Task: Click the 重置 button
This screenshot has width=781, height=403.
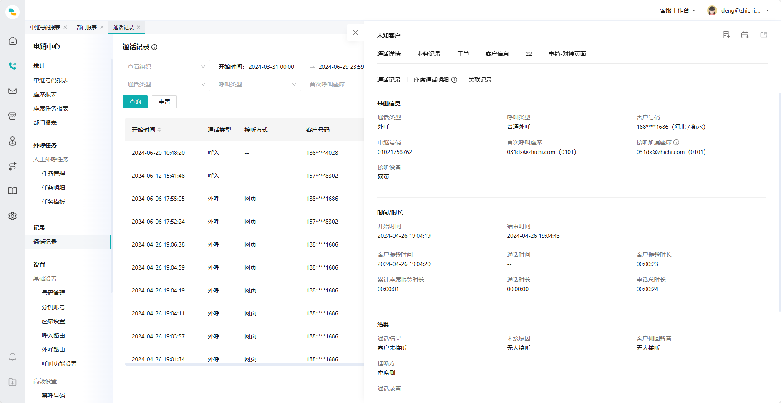Action: point(164,102)
